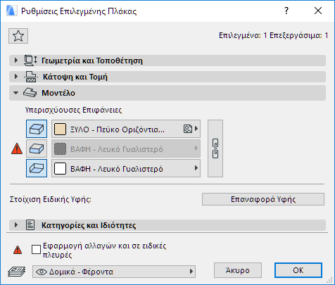Viewport: 335px width, 285px height.
Task: Click the Υπερισχύουσες Επιφάνειες label
Action: [x=73, y=110]
